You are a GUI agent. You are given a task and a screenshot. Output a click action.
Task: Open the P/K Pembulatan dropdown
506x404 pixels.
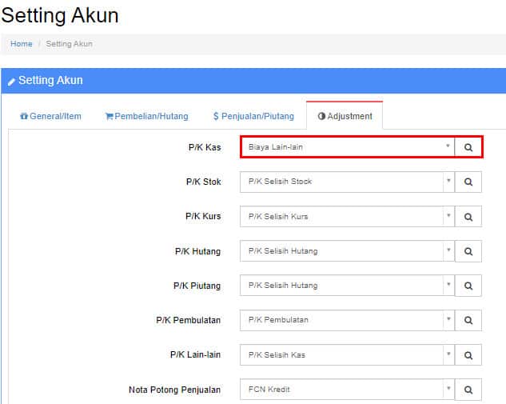pos(347,320)
